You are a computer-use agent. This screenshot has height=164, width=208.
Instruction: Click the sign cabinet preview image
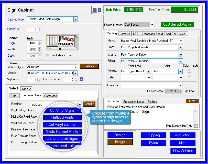pyautogui.click(x=62, y=42)
